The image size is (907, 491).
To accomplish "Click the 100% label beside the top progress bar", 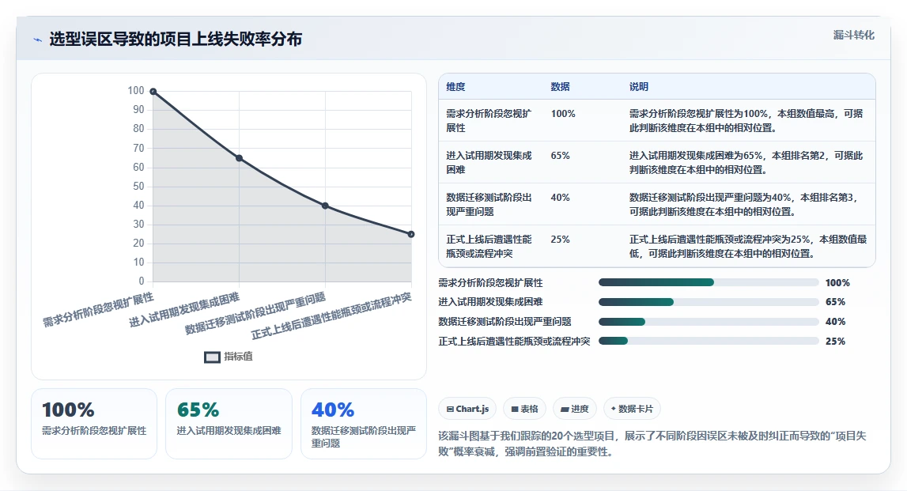I will [x=837, y=283].
